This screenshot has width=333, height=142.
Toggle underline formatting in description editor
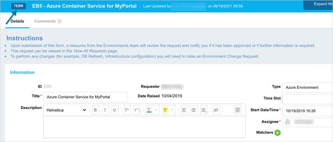point(115,110)
